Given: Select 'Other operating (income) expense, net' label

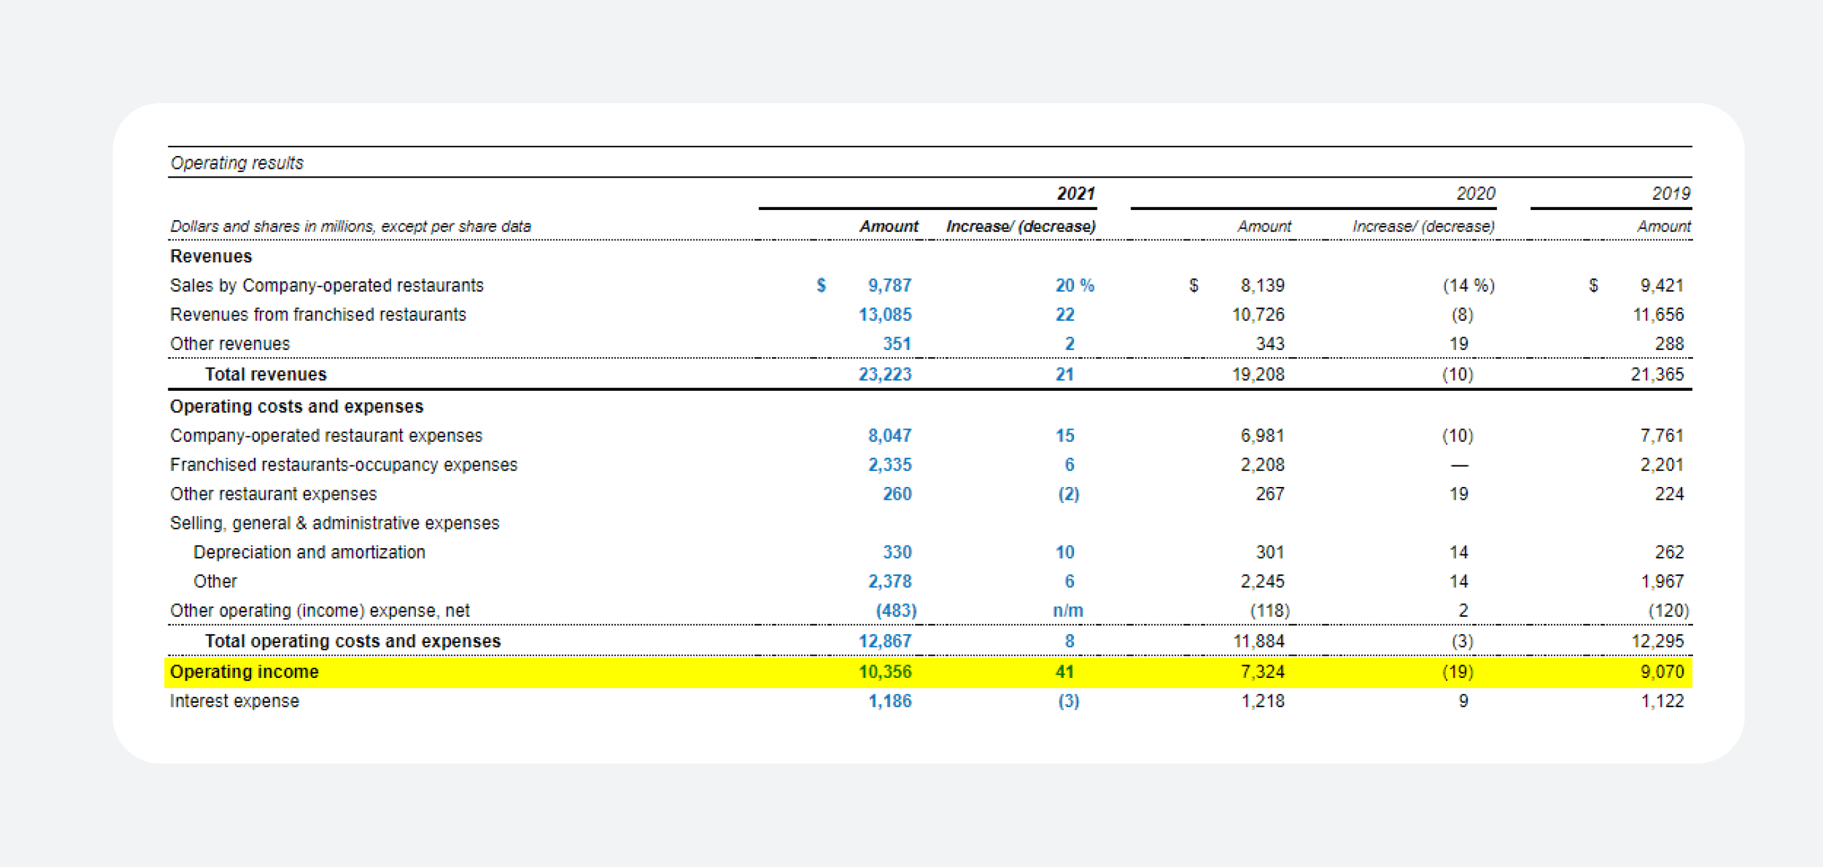Looking at the screenshot, I should 320,610.
